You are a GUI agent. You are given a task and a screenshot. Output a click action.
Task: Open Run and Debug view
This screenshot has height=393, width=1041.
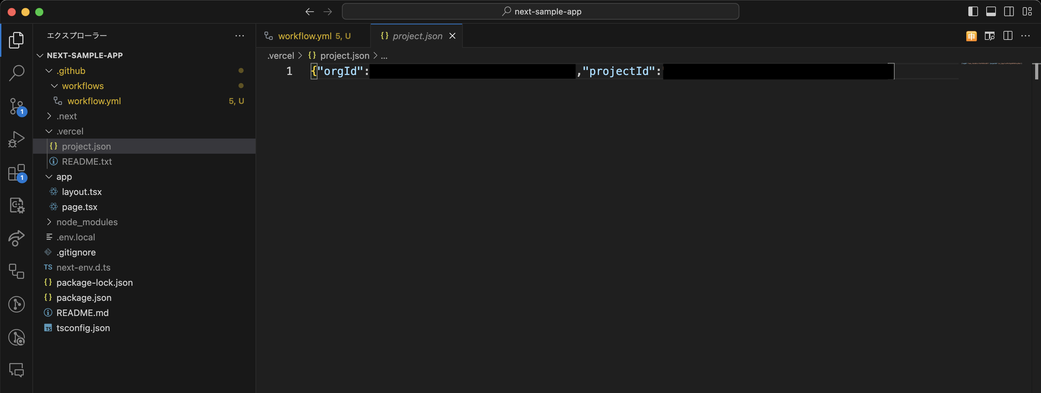(x=17, y=140)
